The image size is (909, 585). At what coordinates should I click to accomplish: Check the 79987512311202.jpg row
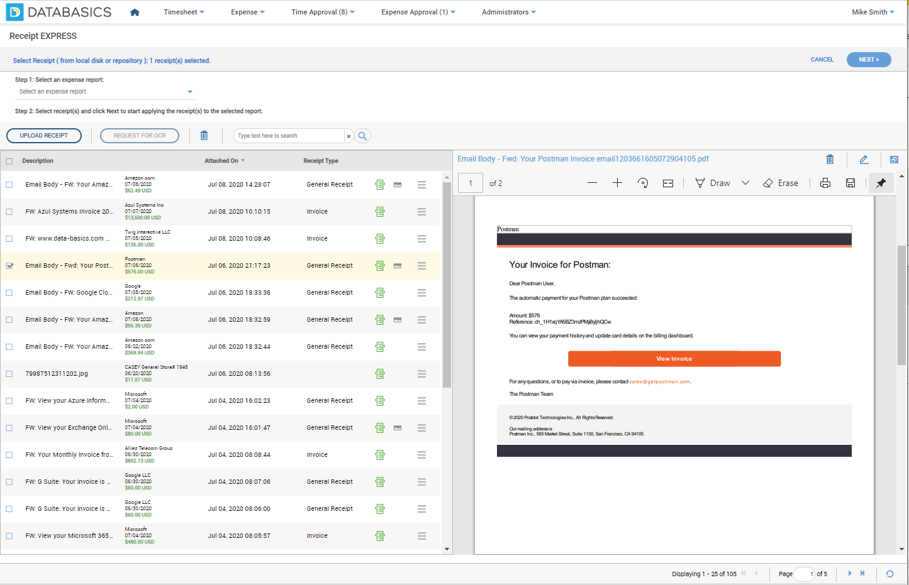[9, 374]
